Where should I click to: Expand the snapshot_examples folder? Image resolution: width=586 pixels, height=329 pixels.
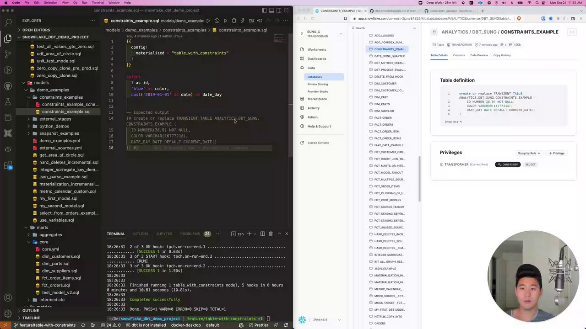pos(59,133)
